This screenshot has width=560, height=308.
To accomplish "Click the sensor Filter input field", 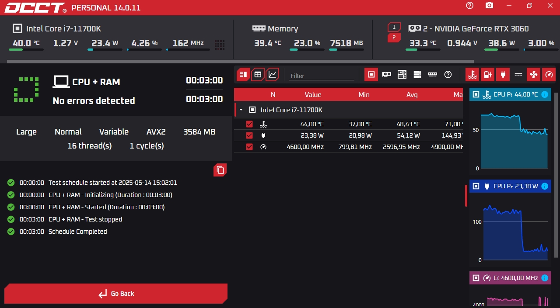I will click(x=322, y=76).
